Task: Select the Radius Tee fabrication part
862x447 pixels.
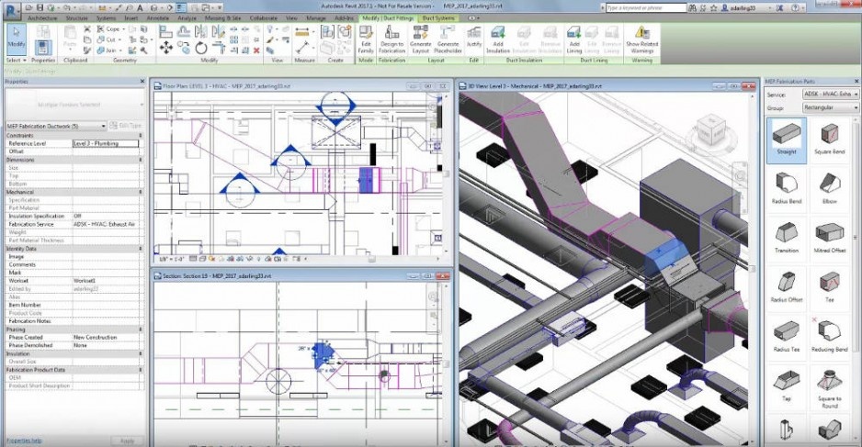Action: (x=787, y=336)
